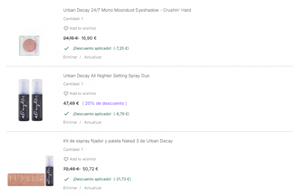Click discount checkmark icon for Moondust Eyeshadow
This screenshot has width=293, height=196.
66,48
